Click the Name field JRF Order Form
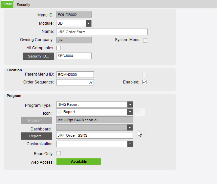 (102, 32)
